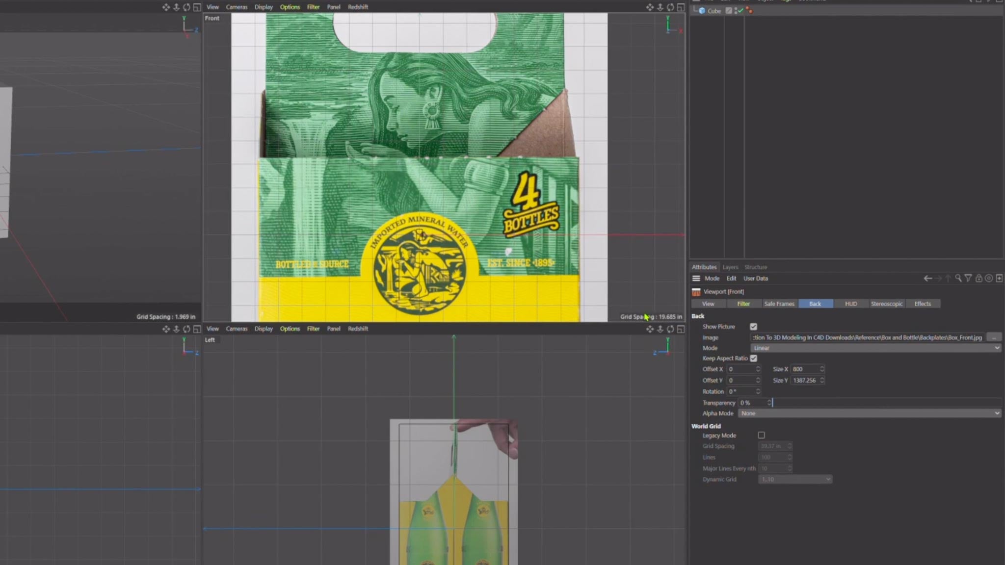Enable Legacy Mode under World Grid
Screen dimensions: 1005x565
tap(761, 435)
